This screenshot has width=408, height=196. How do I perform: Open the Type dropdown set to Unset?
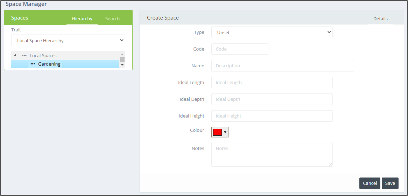pyautogui.click(x=272, y=32)
